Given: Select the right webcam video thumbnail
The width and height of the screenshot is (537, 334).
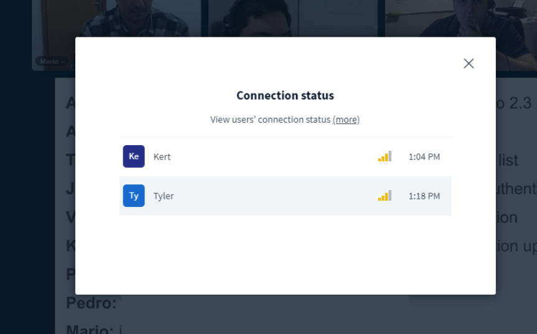Looking at the screenshot, I should pos(461,18).
